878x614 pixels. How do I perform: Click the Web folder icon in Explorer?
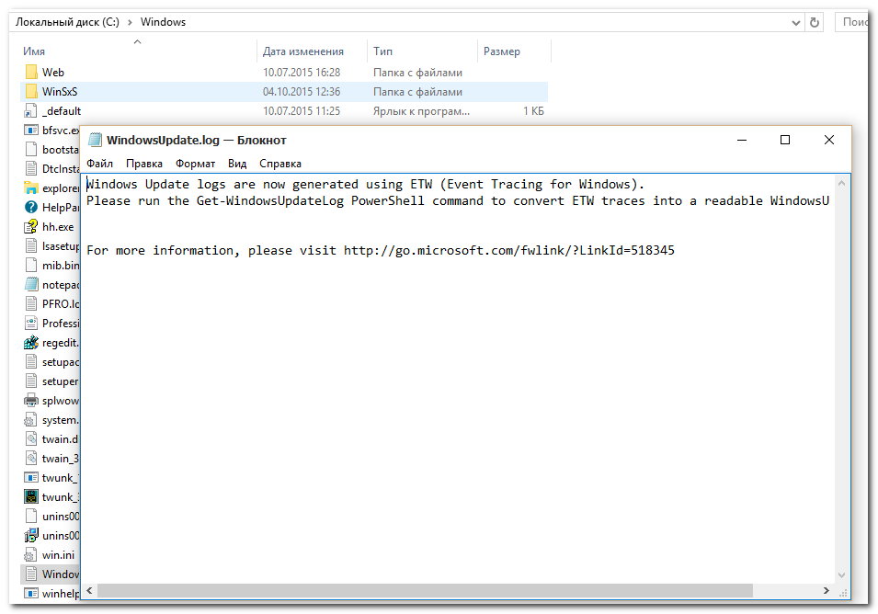coord(31,73)
